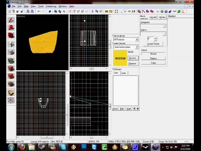Click the Ungroup toolbar icon
The height and width of the screenshot is (151, 201).
(x=60, y=11)
